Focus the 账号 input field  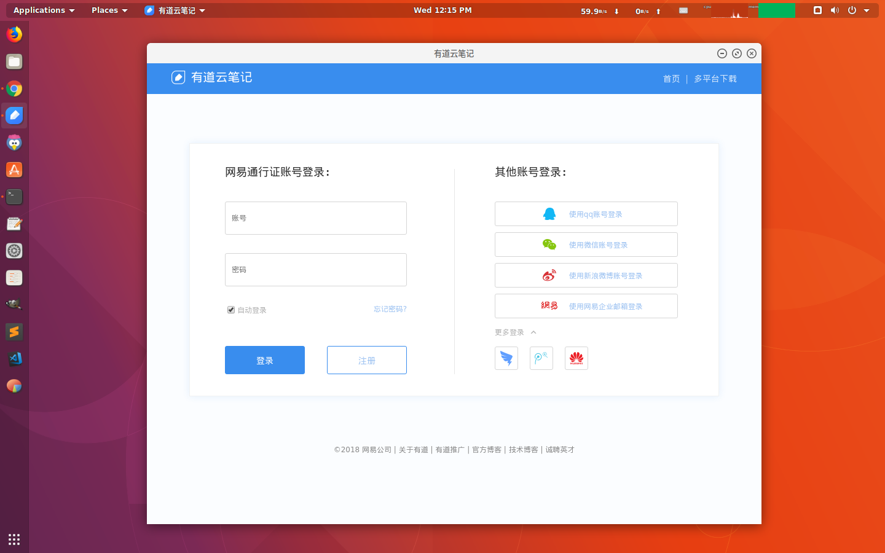(x=316, y=218)
